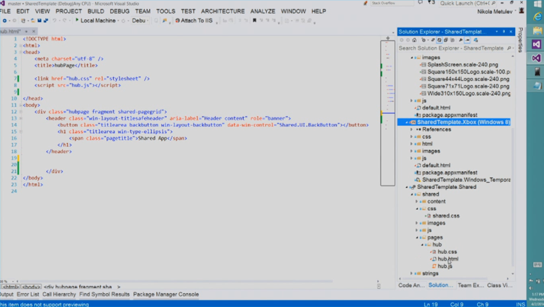Switch to the Error List tab
This screenshot has width=544, height=307.
pyautogui.click(x=28, y=294)
